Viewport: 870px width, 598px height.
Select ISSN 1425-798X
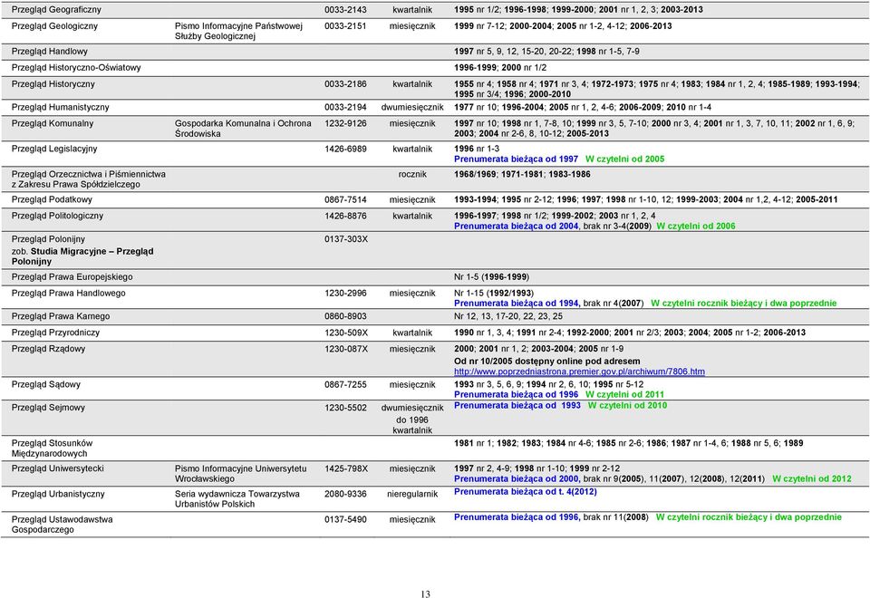pyautogui.click(x=346, y=468)
